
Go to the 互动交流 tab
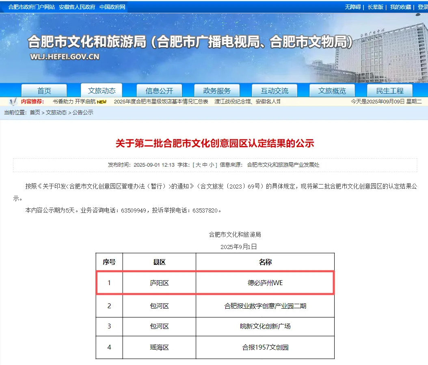(x=275, y=91)
